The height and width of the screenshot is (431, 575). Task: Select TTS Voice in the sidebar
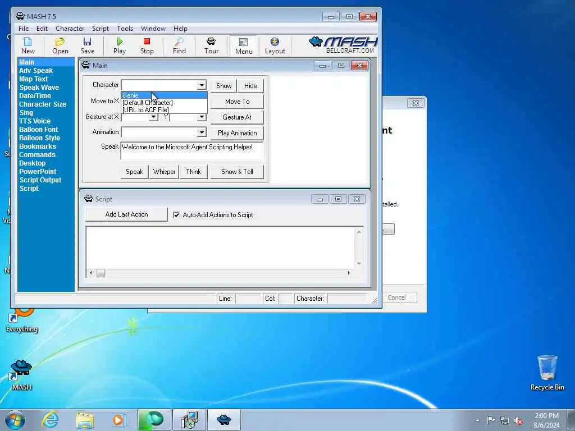(x=35, y=121)
